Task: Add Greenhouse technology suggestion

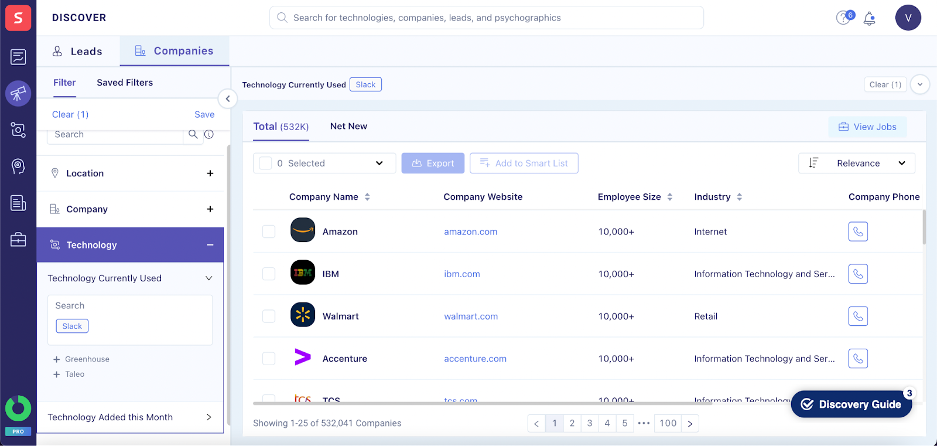Action: click(x=81, y=359)
